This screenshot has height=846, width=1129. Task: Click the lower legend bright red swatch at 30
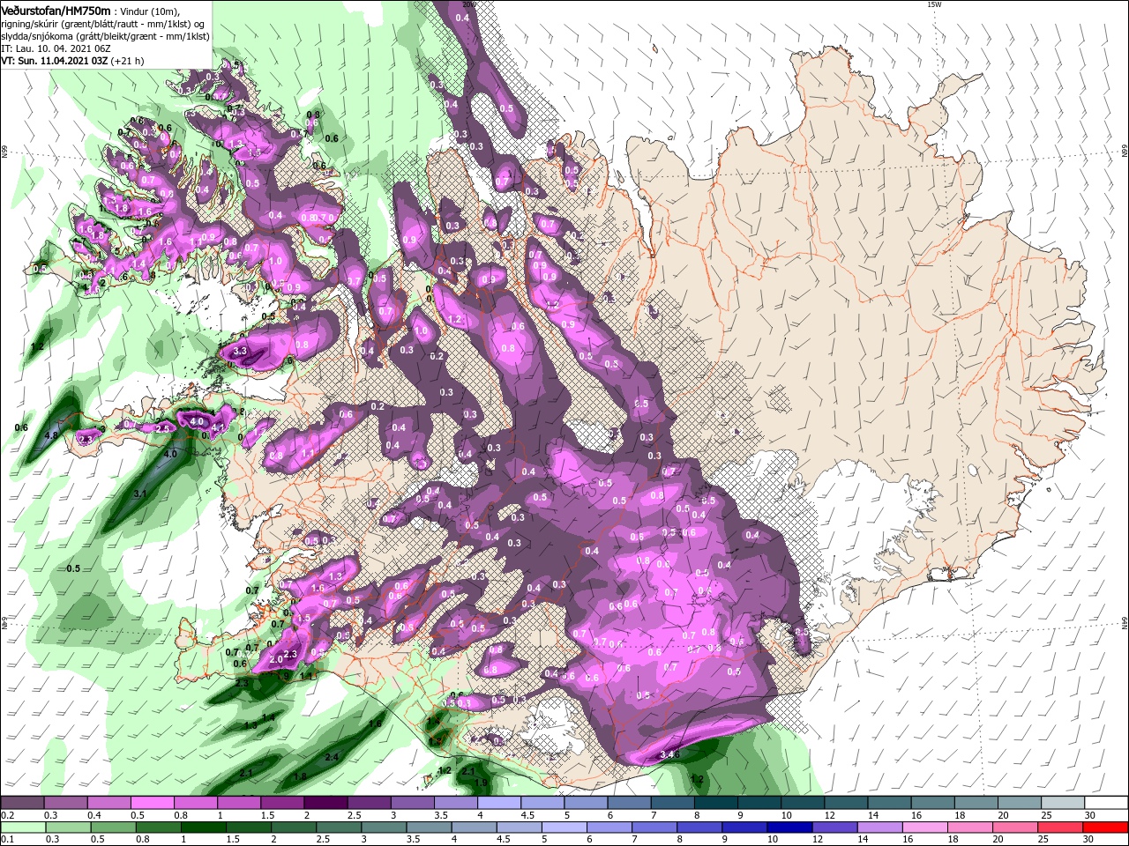[1104, 827]
